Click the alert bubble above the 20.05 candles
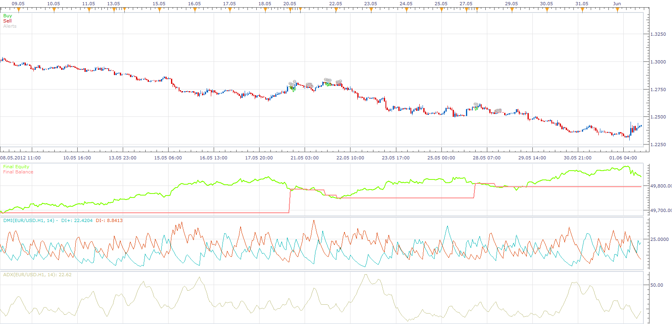672x324 pixels. coord(292,84)
